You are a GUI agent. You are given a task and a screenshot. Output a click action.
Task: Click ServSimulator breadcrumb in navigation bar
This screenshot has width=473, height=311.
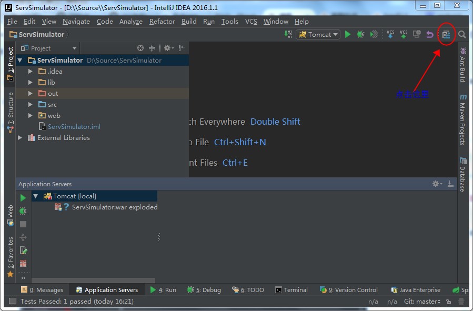(37, 34)
